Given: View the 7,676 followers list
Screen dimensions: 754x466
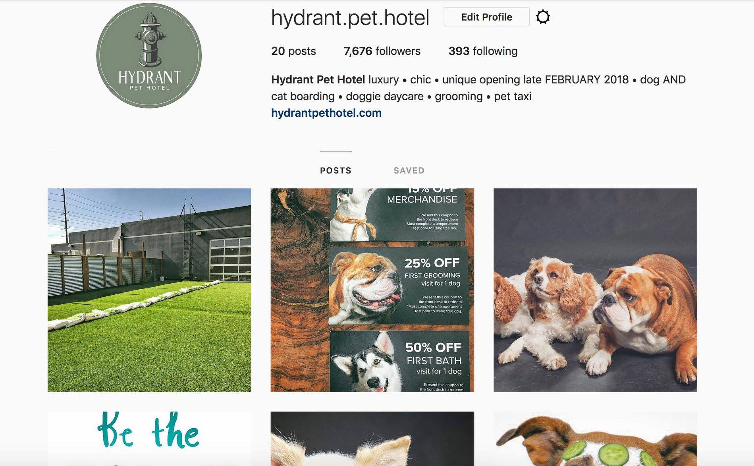Looking at the screenshot, I should pyautogui.click(x=382, y=51).
